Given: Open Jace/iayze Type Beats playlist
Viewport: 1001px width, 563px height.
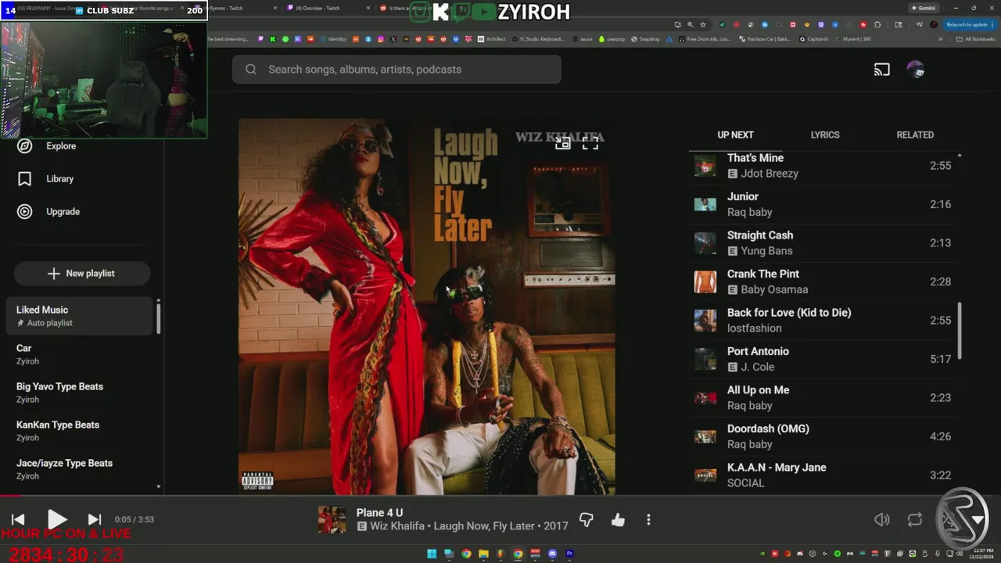Looking at the screenshot, I should (79, 469).
